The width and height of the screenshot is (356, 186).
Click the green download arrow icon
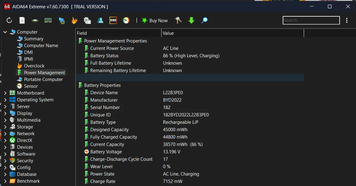(191, 21)
